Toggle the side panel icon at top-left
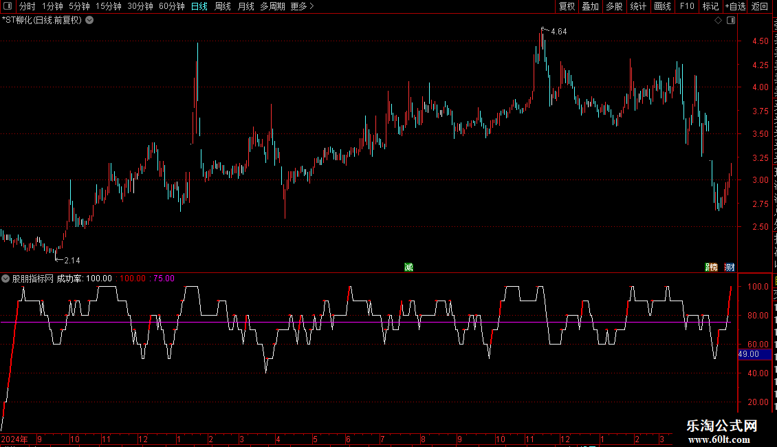This screenshot has width=777, height=447. pyautogui.click(x=8, y=6)
